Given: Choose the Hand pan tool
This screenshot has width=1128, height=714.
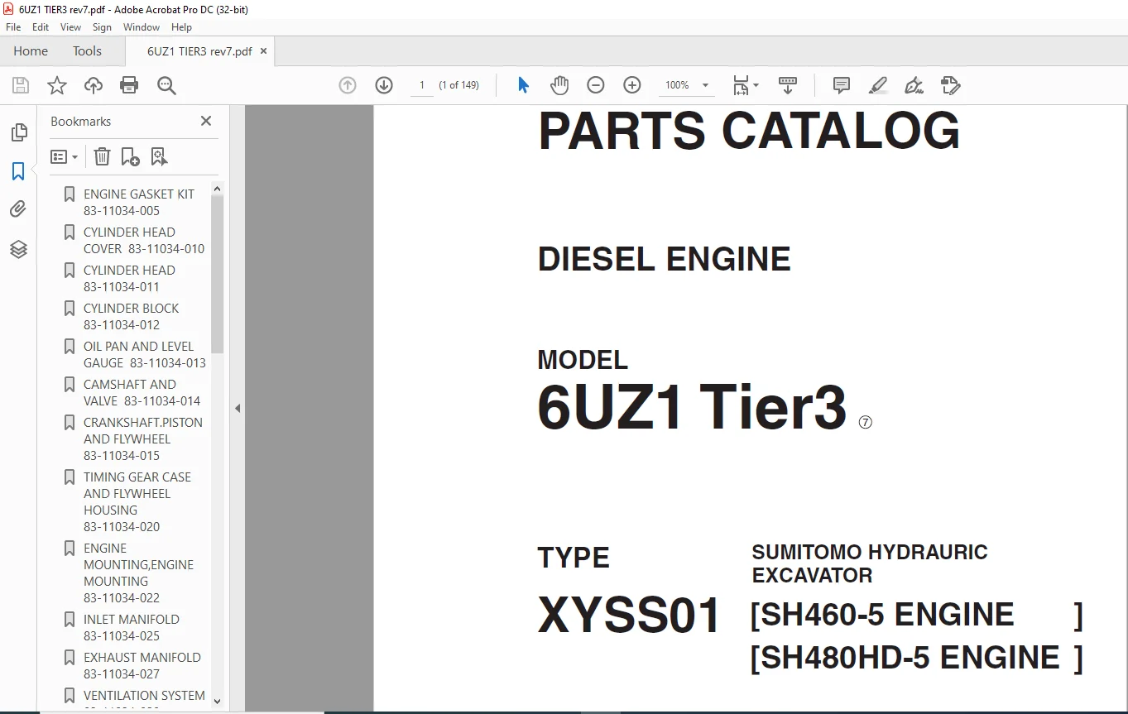Looking at the screenshot, I should (x=560, y=85).
